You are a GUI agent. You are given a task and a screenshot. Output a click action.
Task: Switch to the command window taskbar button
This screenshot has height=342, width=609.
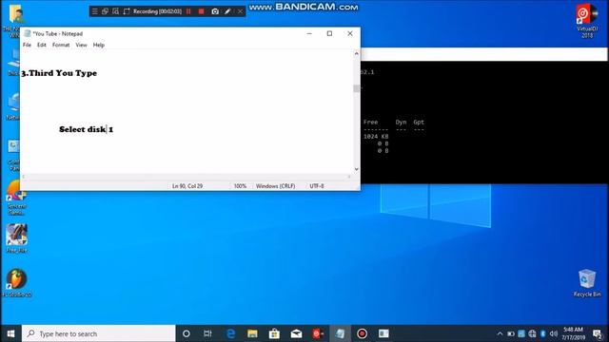[x=383, y=333]
